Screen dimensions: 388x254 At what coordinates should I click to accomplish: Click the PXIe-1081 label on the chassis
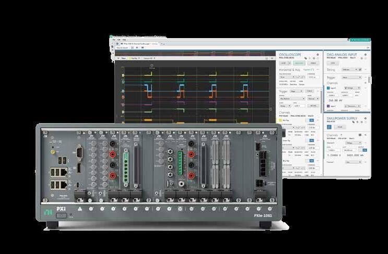263,215
